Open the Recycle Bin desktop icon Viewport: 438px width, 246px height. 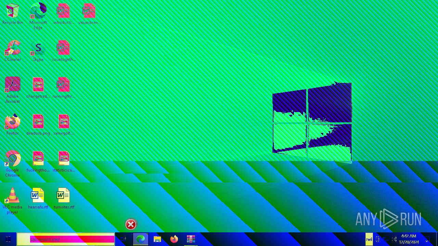click(13, 14)
